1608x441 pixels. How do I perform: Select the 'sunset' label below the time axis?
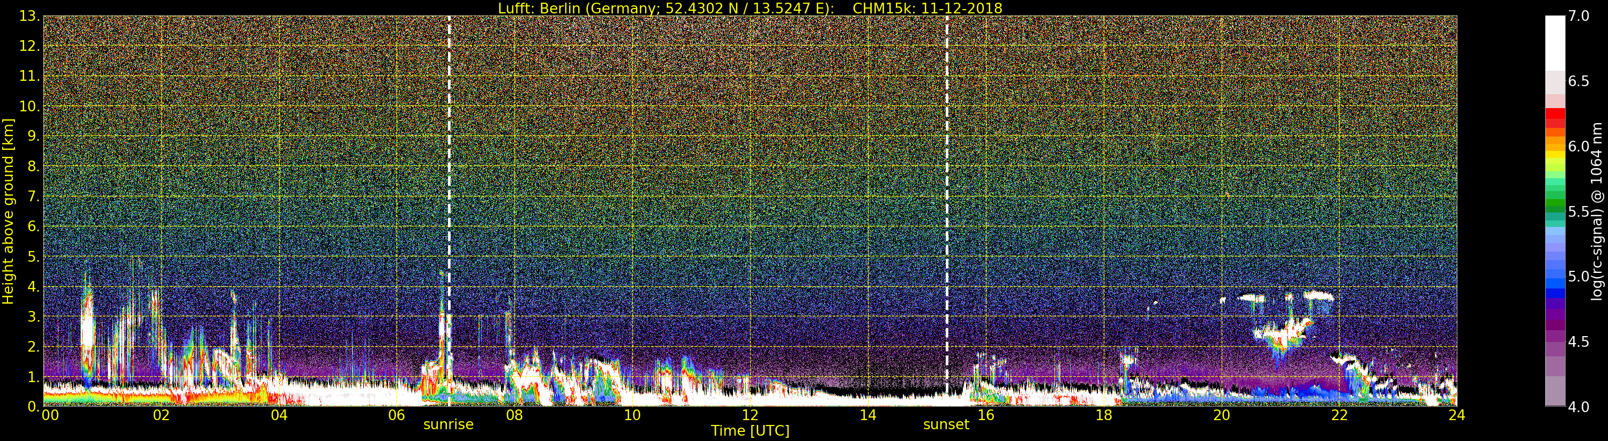[946, 425]
